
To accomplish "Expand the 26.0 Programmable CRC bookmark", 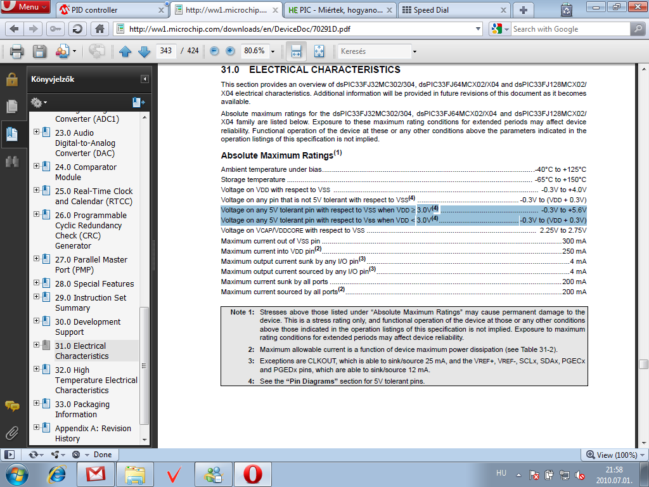I will 36,214.
